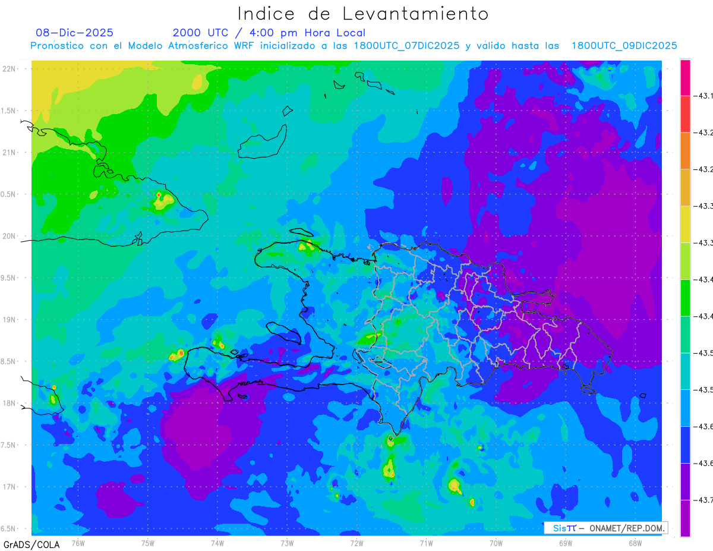Viewport: 713px width, 551px height.
Task: Click the '70W' longitude label
Action: (496, 543)
